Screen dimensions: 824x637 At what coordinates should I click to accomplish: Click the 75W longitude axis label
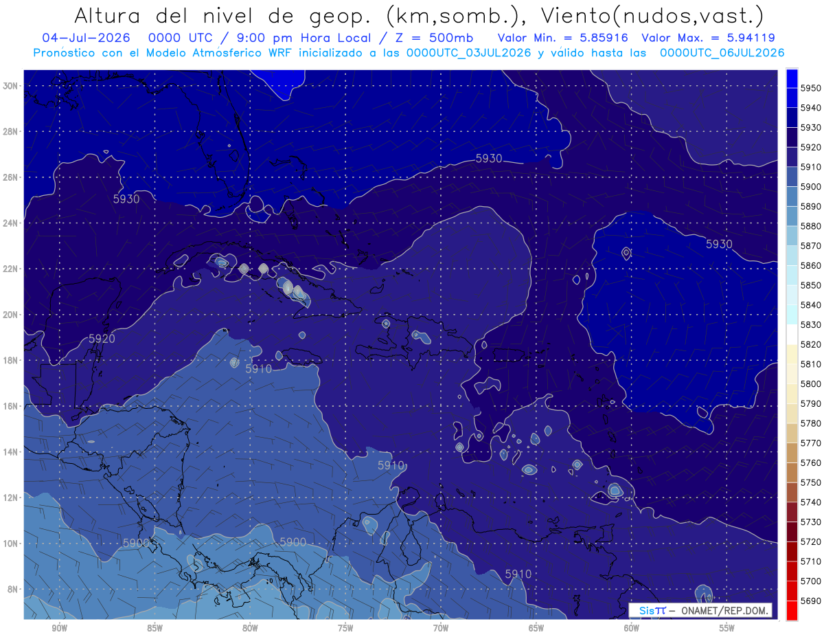[345, 628]
